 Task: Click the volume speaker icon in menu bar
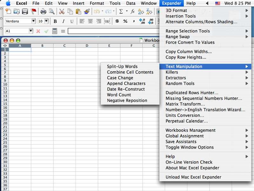click(x=207, y=3)
